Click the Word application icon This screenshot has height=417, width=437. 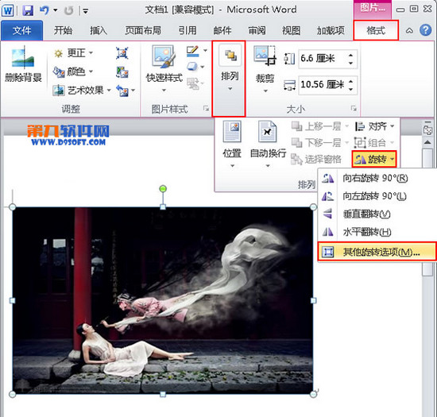pyautogui.click(x=7, y=10)
